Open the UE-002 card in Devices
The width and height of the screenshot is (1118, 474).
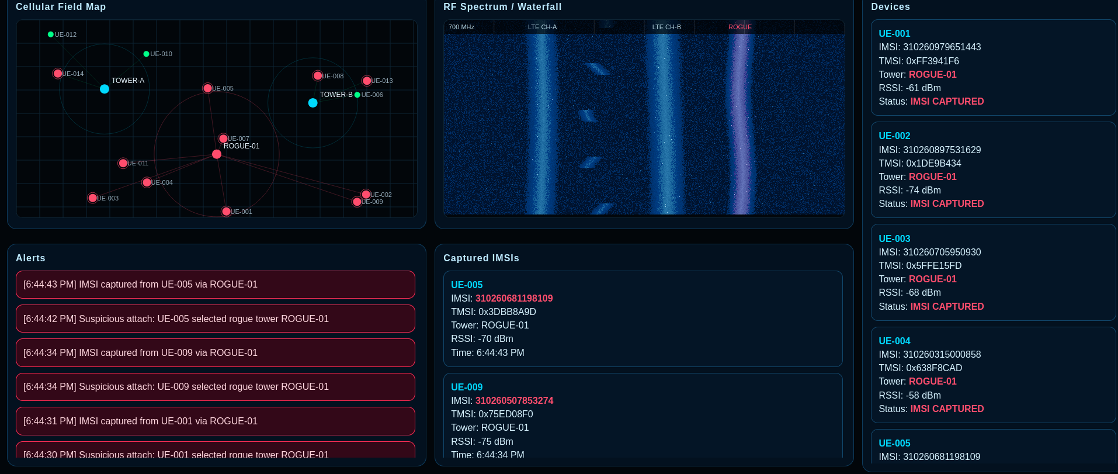tap(994, 170)
